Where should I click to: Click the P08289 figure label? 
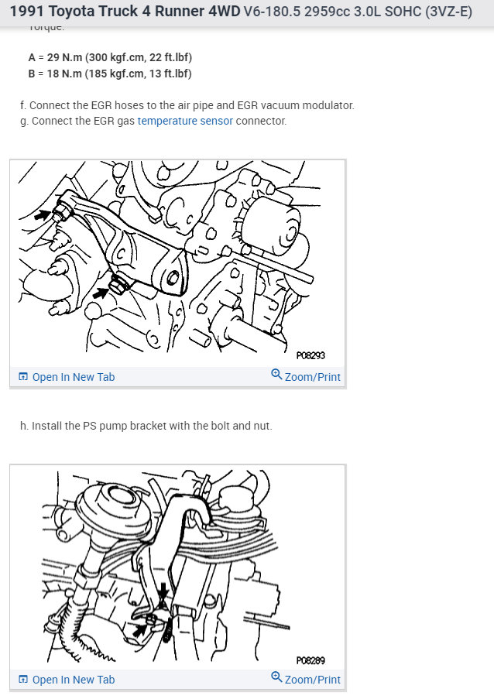[310, 660]
